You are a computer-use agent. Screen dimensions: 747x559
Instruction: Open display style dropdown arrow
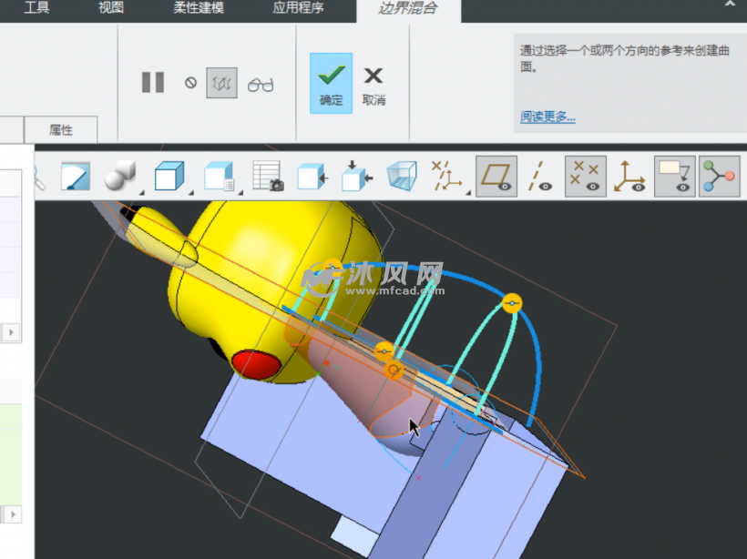[x=141, y=192]
